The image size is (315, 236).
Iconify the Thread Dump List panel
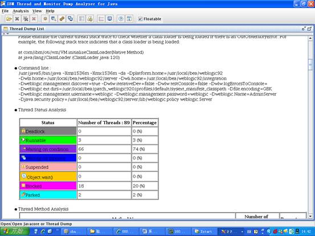coord(304,29)
